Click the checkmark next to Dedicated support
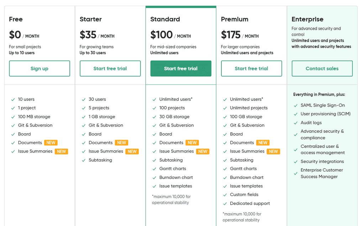The width and height of the screenshot is (363, 226). point(225,203)
